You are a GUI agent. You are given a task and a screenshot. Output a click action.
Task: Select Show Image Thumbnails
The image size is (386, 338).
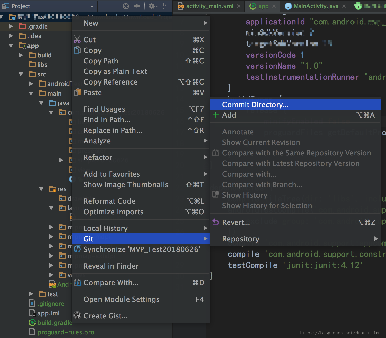[x=141, y=184]
